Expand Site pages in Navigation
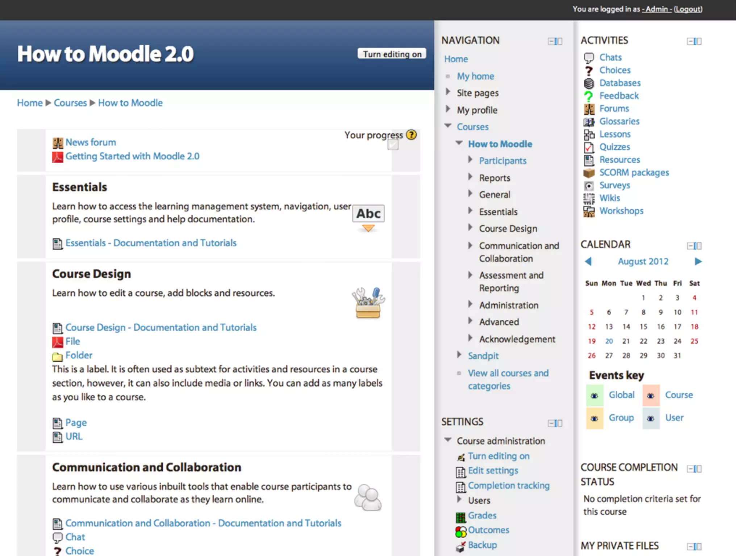The width and height of the screenshot is (742, 556). [448, 92]
